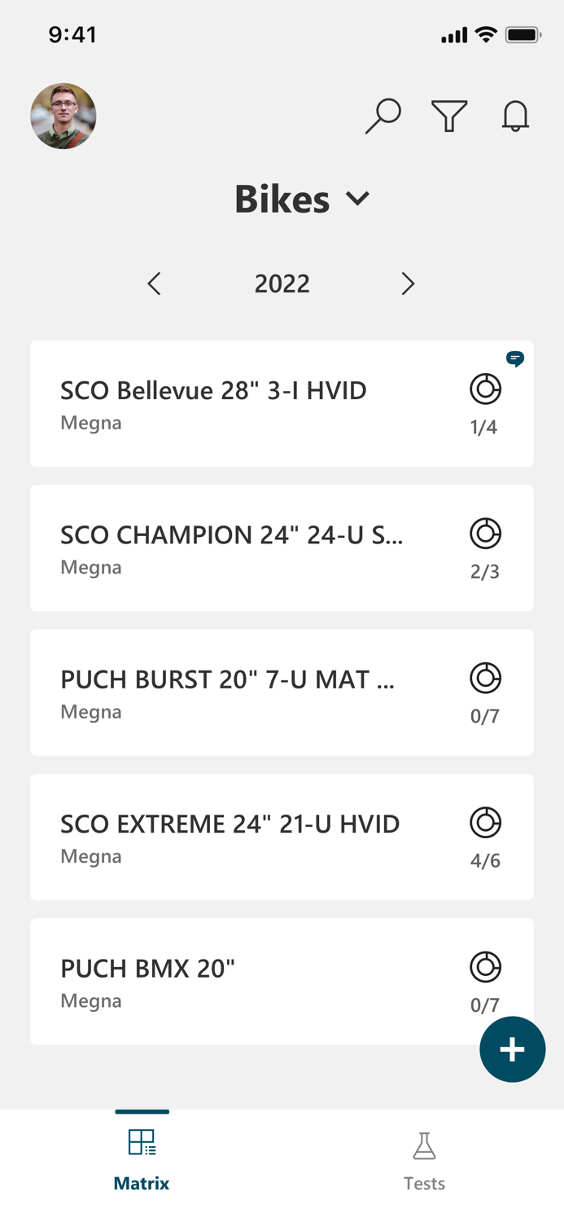Image resolution: width=564 pixels, height=1222 pixels.
Task: Click the progress ring on PUCH BURST card
Action: click(485, 678)
